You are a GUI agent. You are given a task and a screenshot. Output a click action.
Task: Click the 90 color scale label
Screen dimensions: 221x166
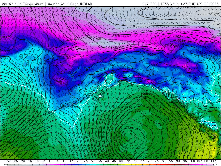[178, 161]
